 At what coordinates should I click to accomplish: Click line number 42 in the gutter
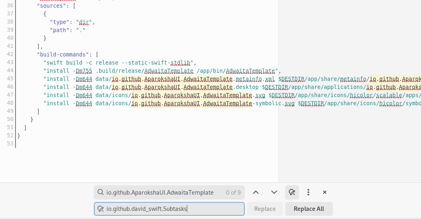[x=10, y=54]
